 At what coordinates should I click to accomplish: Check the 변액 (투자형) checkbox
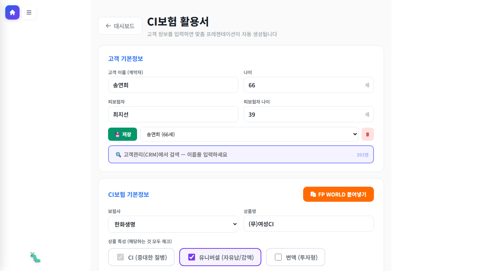[x=278, y=257]
